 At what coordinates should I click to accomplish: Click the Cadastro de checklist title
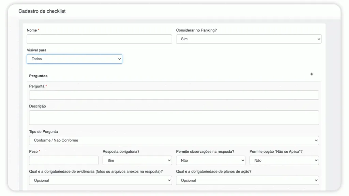tap(42, 11)
